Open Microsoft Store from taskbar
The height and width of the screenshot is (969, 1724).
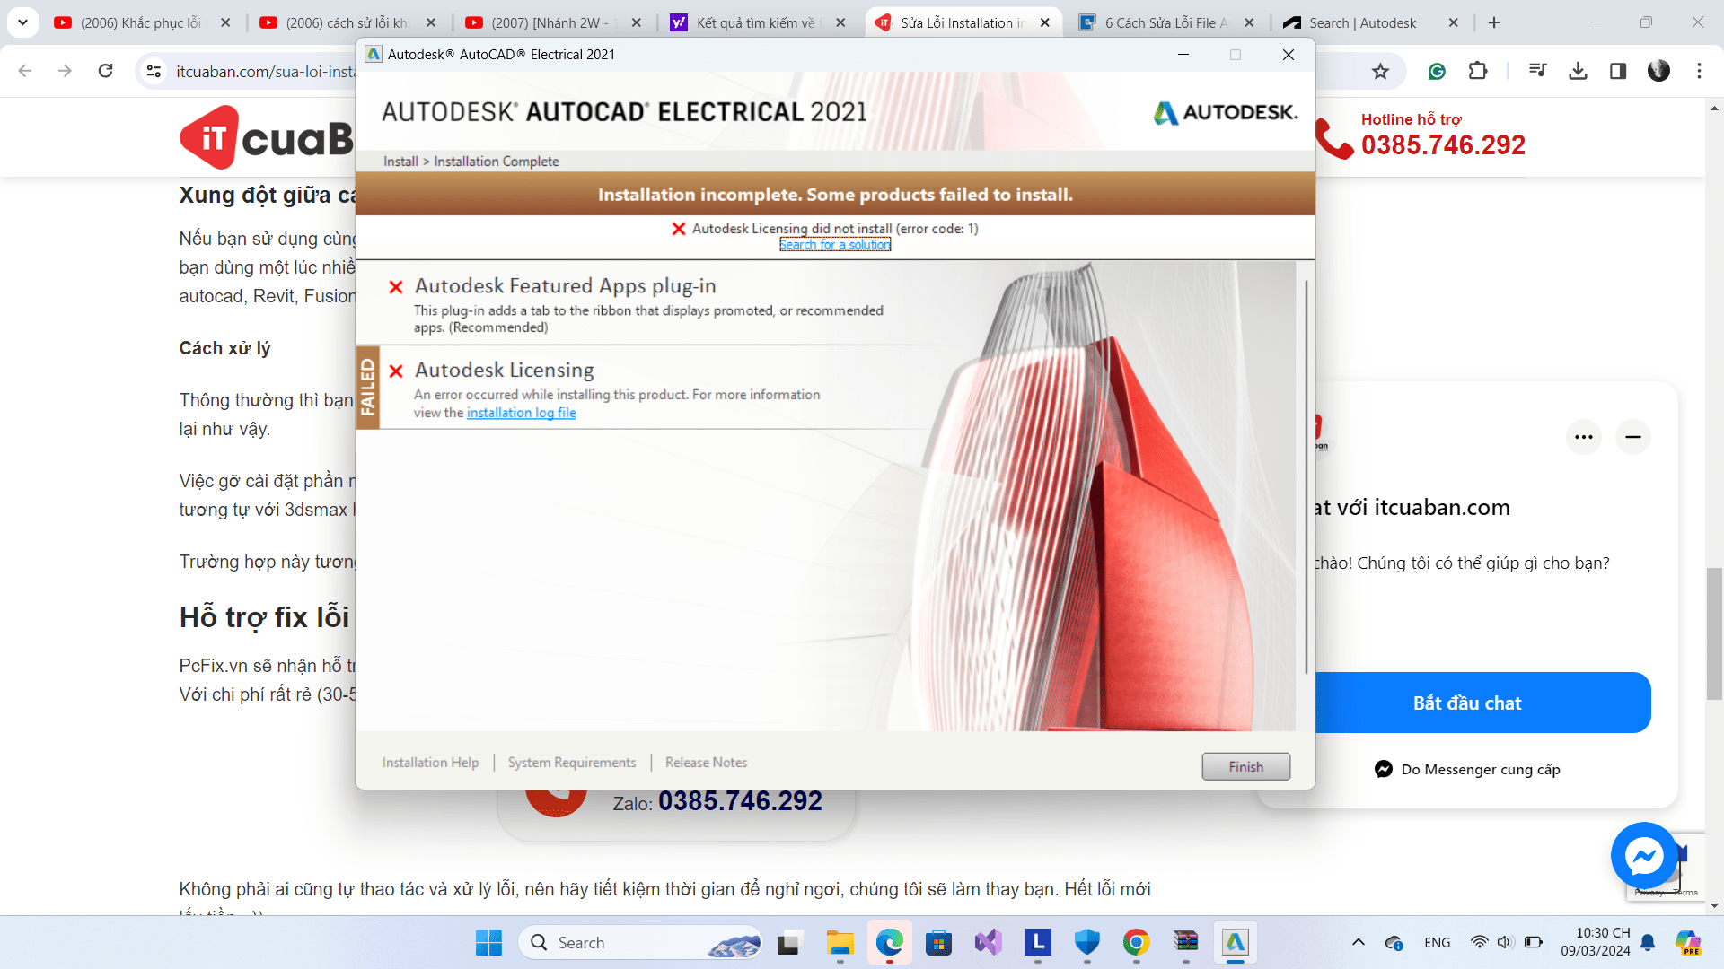click(938, 943)
